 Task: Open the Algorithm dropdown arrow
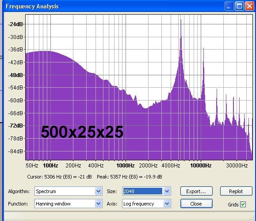[98, 191]
